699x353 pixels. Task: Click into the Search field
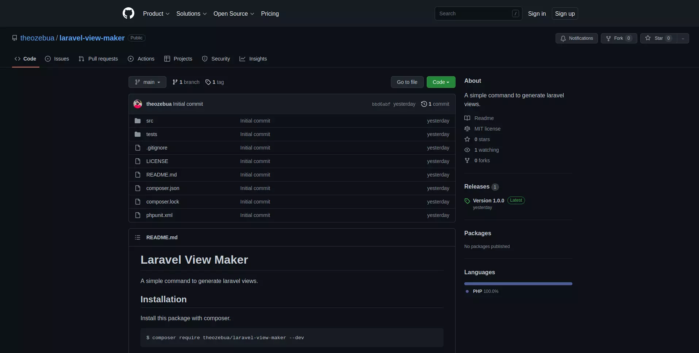click(478, 13)
